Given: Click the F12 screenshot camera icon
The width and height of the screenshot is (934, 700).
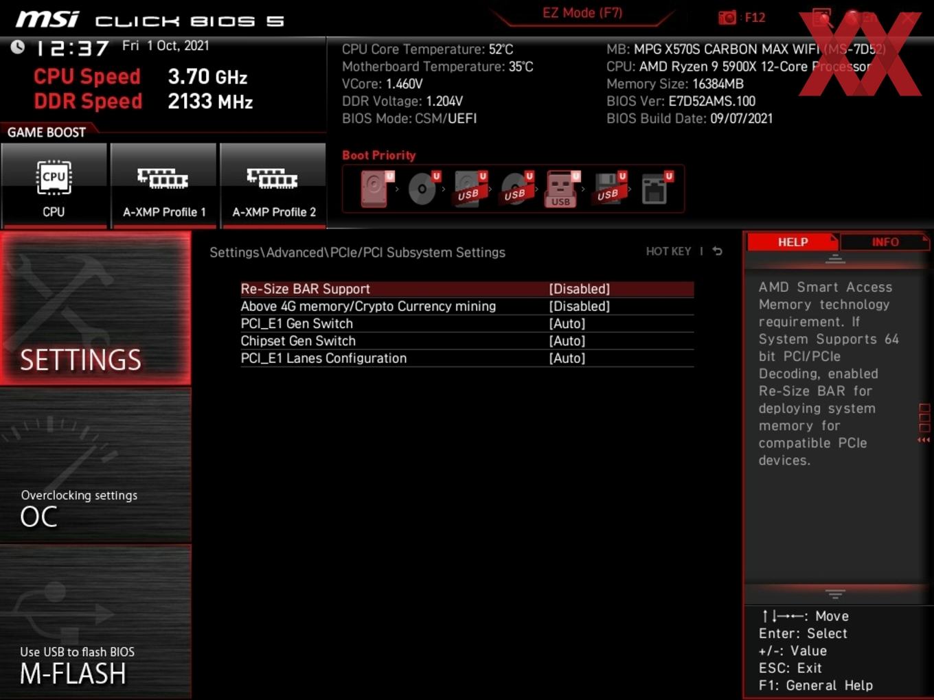Looking at the screenshot, I should [727, 17].
